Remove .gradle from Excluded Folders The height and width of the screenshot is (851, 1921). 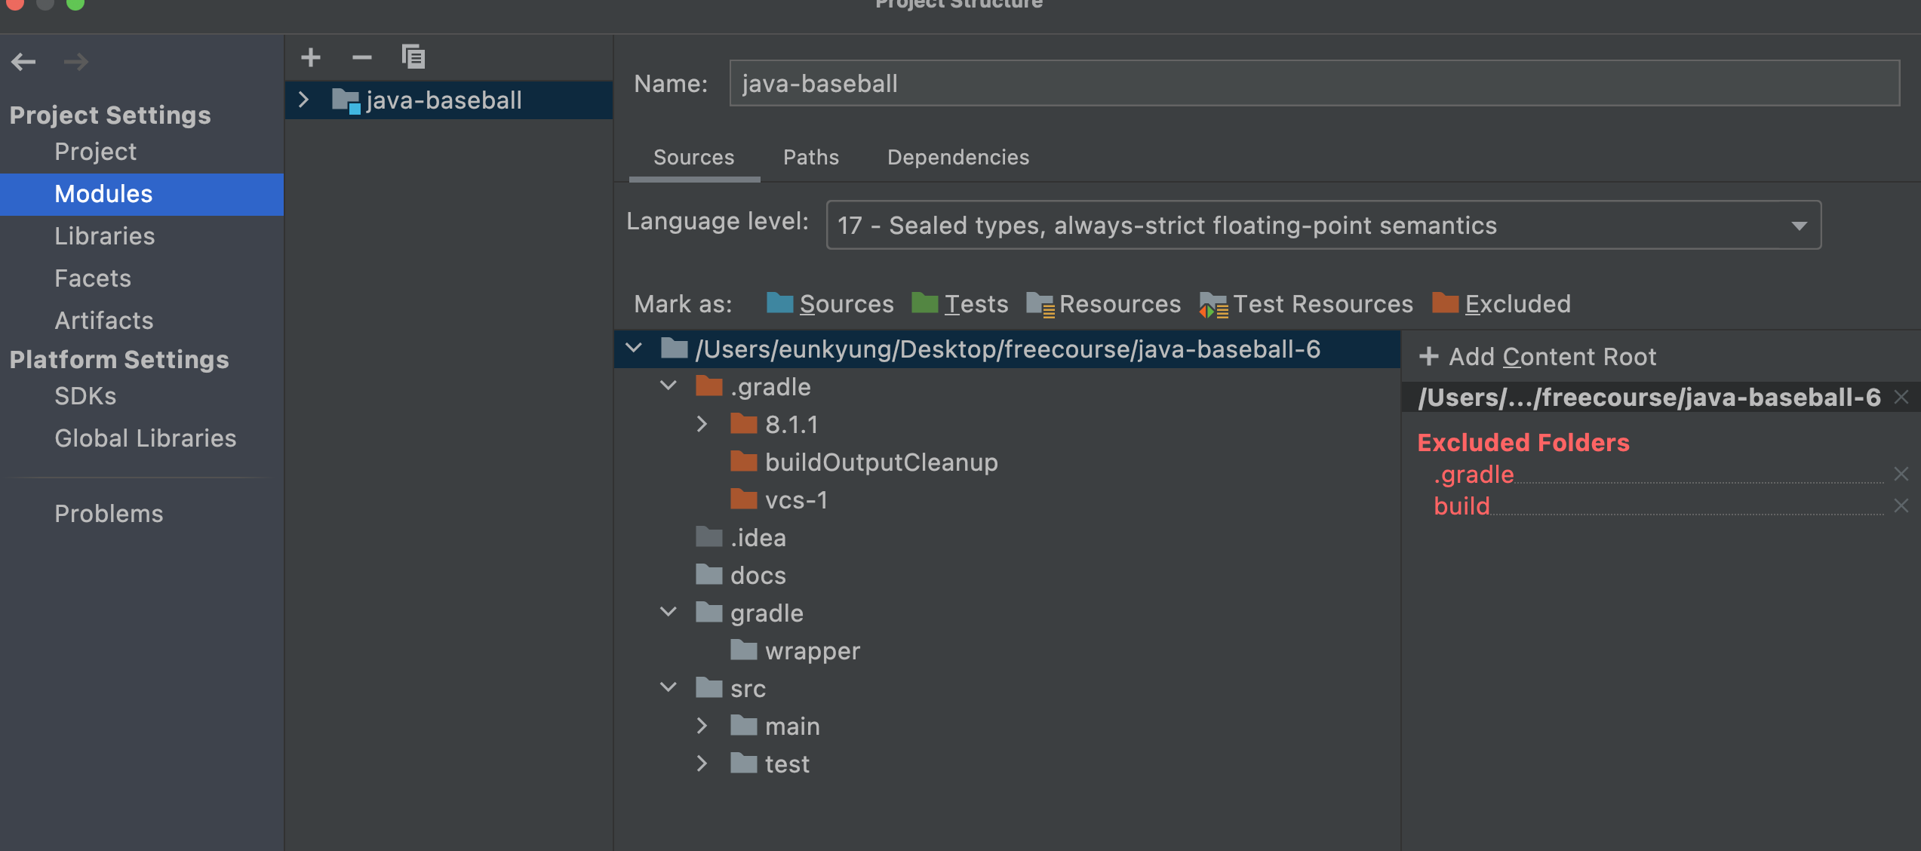point(1901,474)
